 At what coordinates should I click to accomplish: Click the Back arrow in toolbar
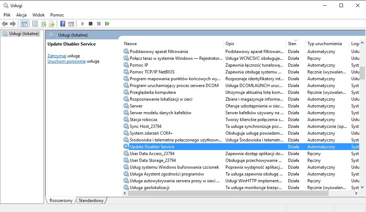(5, 24)
